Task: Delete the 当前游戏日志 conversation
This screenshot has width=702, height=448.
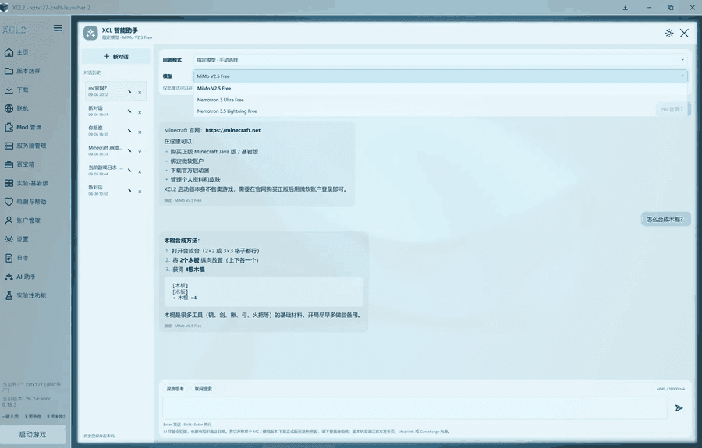Action: (140, 171)
